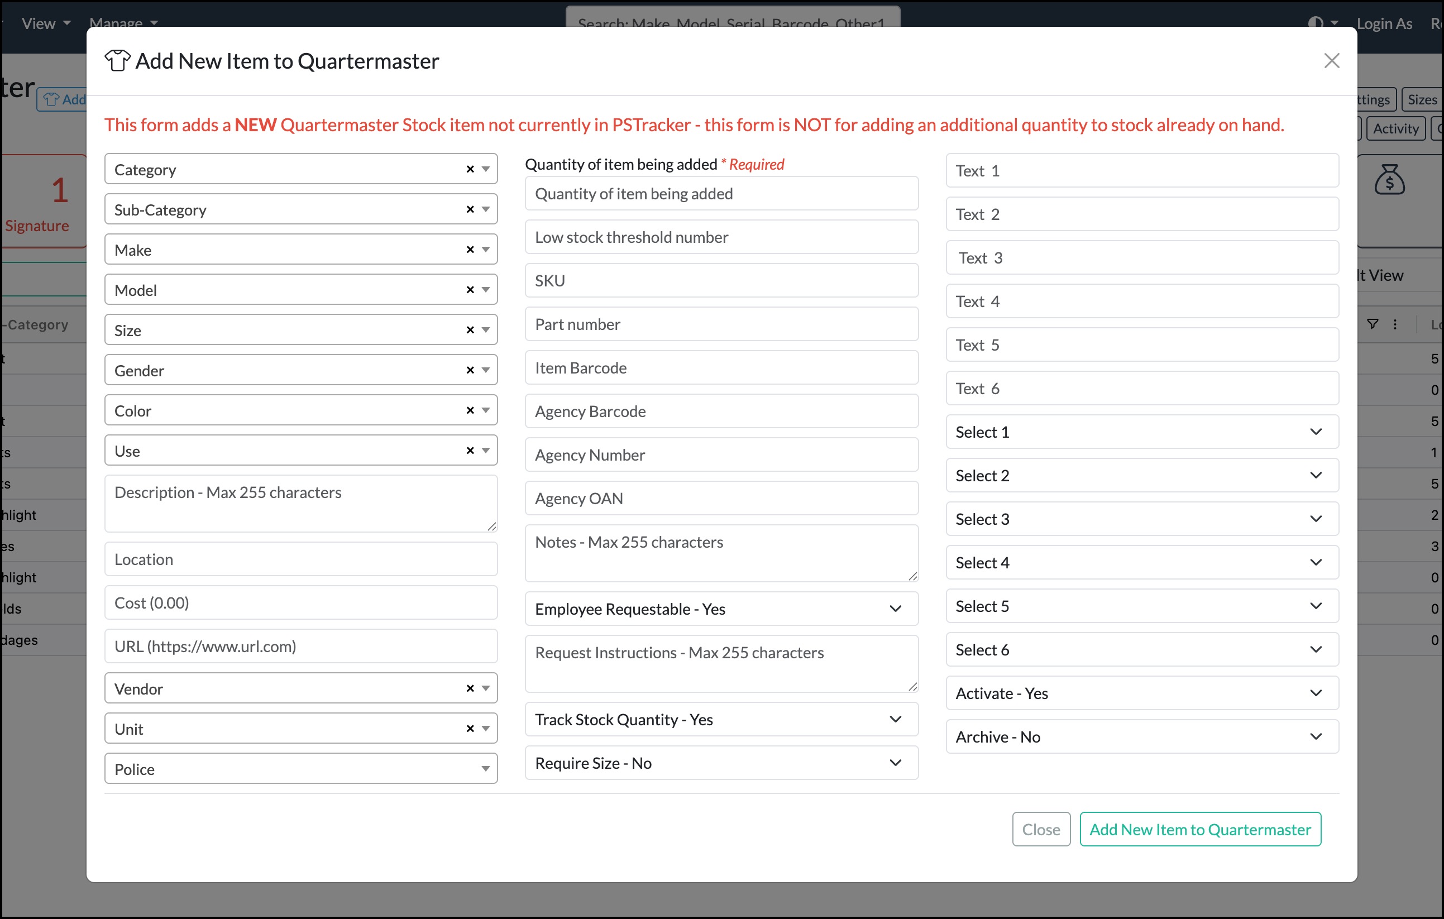This screenshot has width=1444, height=919.
Task: Click the Quantity of item being added field
Action: coord(721,194)
